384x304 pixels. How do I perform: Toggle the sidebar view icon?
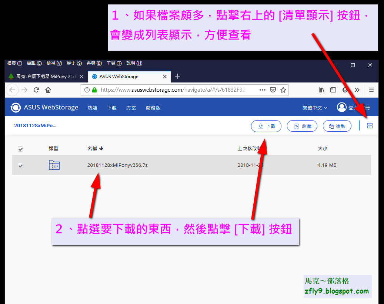(x=333, y=90)
